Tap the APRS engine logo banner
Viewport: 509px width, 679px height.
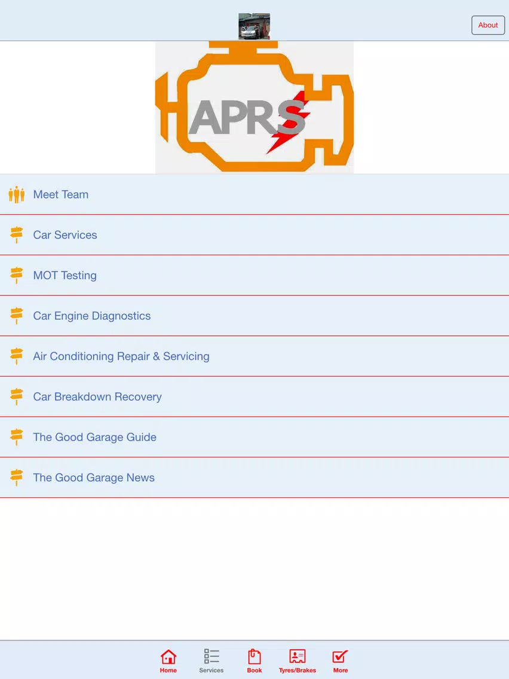click(254, 108)
